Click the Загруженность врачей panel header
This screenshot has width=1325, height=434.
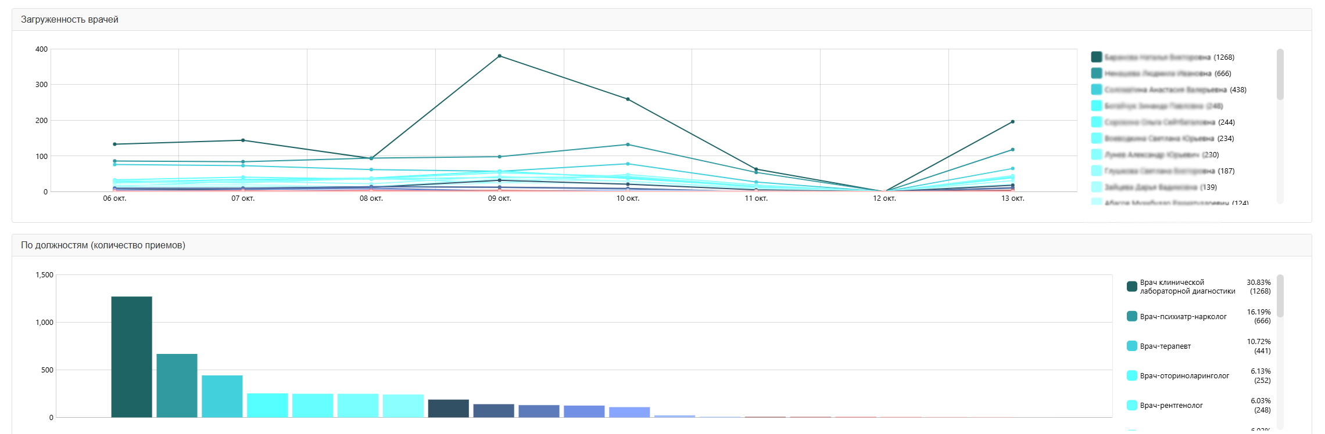point(70,20)
